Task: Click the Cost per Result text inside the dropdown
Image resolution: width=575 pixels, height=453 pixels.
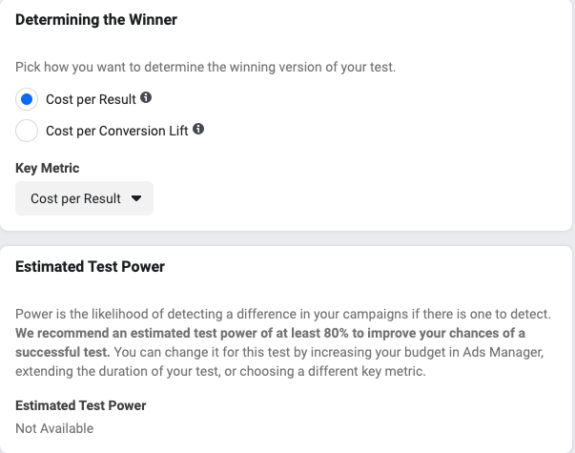Action: pyautogui.click(x=75, y=198)
